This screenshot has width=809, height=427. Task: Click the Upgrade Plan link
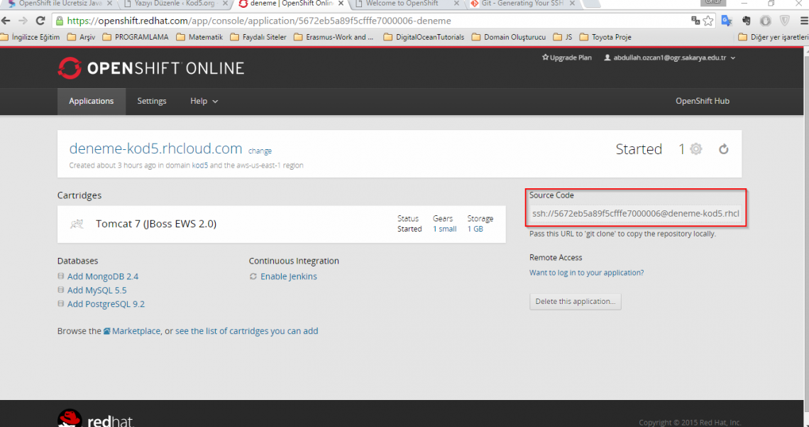click(x=566, y=58)
